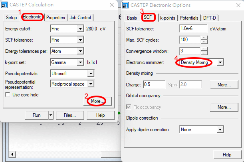Switch to the Properties tab
Viewport: 244px width, 162px height.
pos(55,18)
